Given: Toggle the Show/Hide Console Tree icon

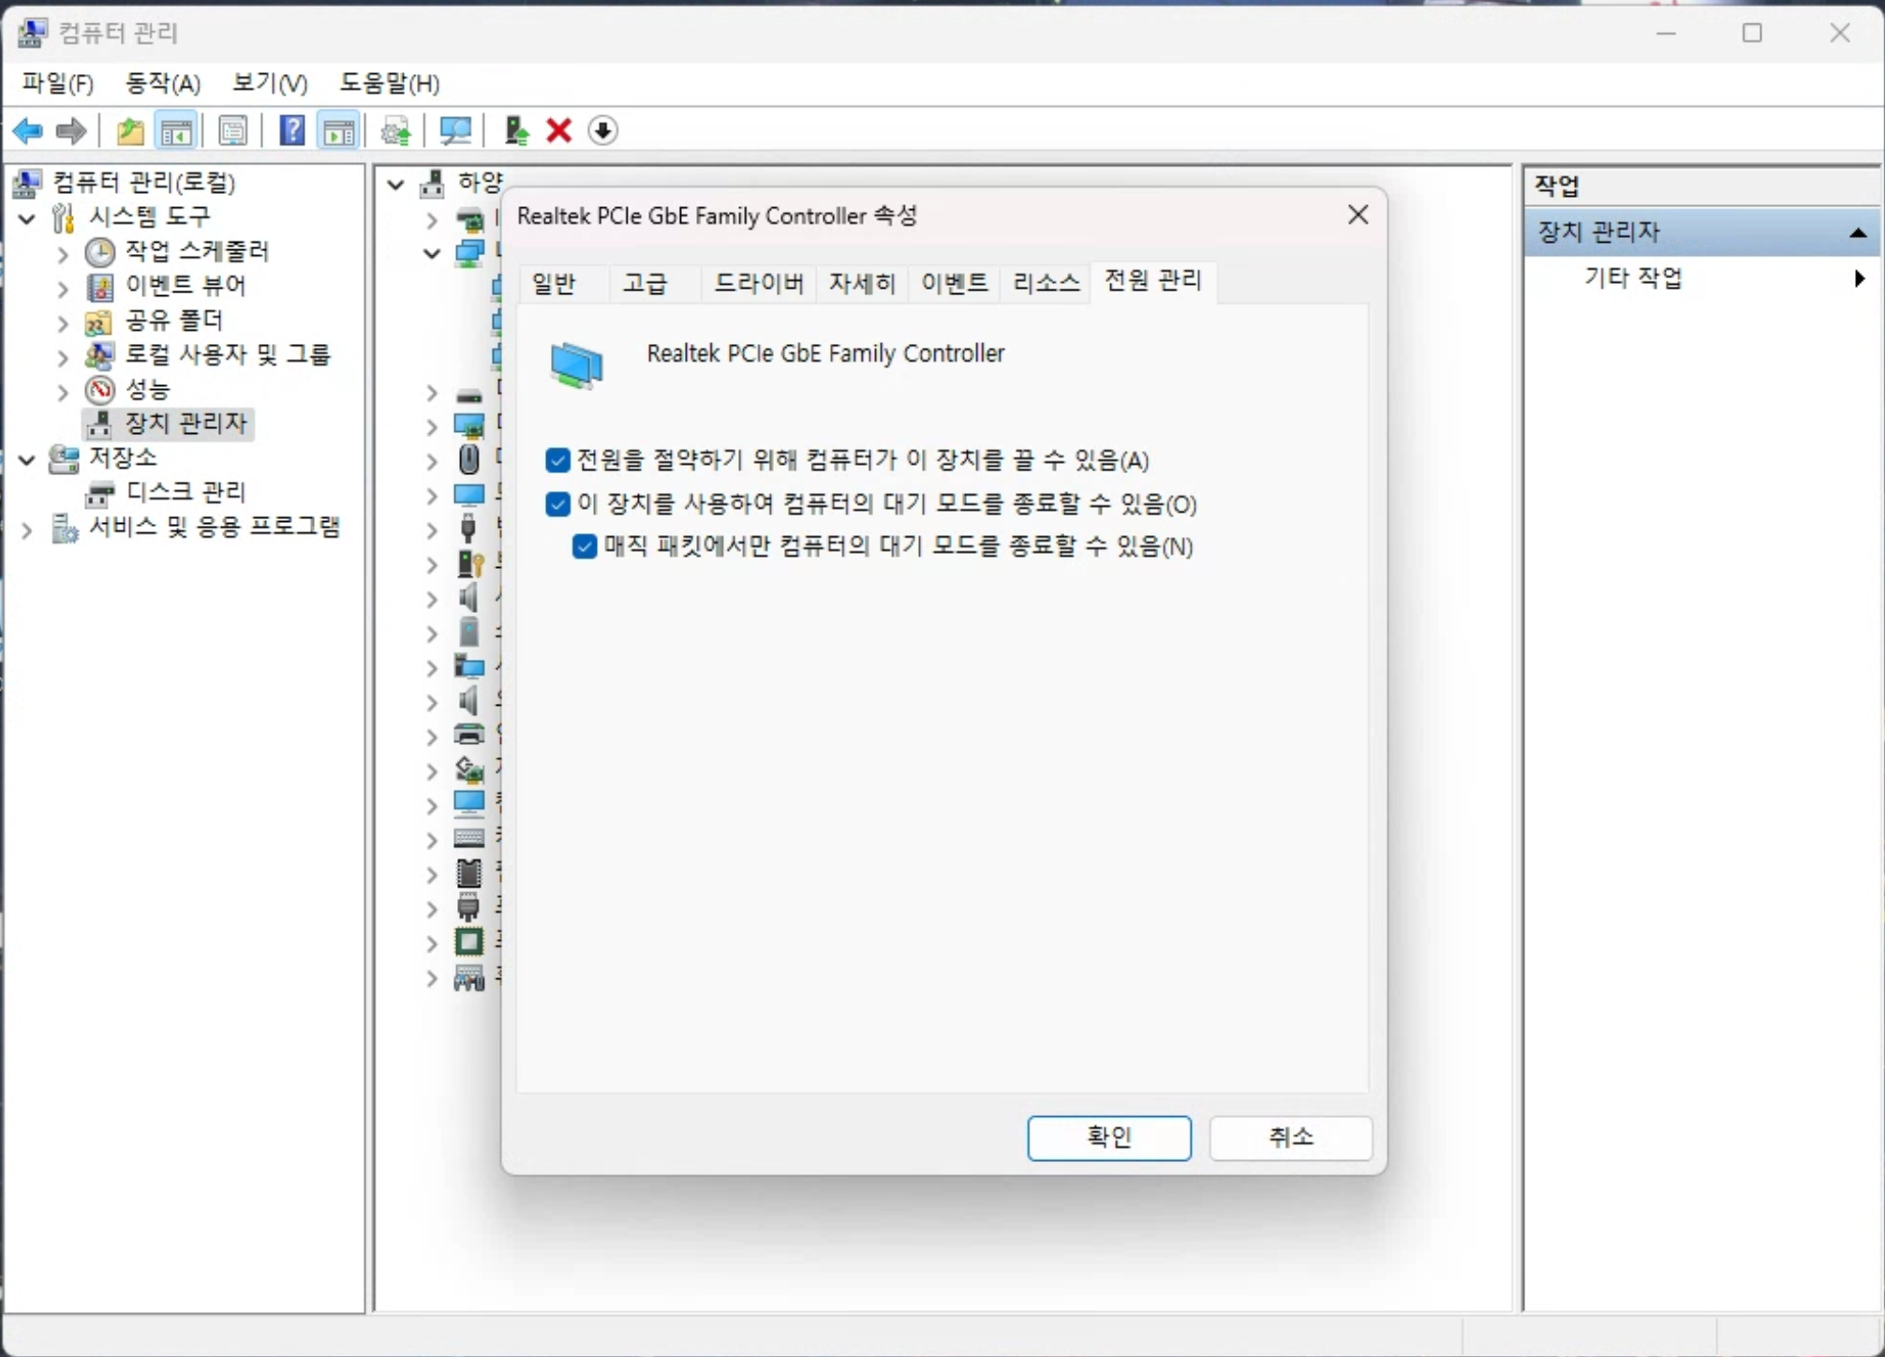Looking at the screenshot, I should point(176,130).
